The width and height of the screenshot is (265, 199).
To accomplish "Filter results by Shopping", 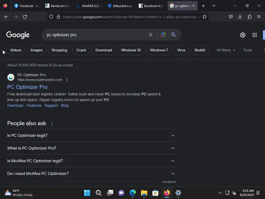I will (59, 50).
